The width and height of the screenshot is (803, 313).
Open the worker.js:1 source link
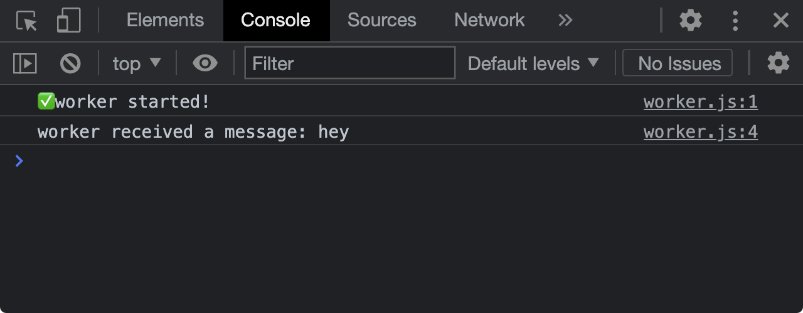pos(700,102)
